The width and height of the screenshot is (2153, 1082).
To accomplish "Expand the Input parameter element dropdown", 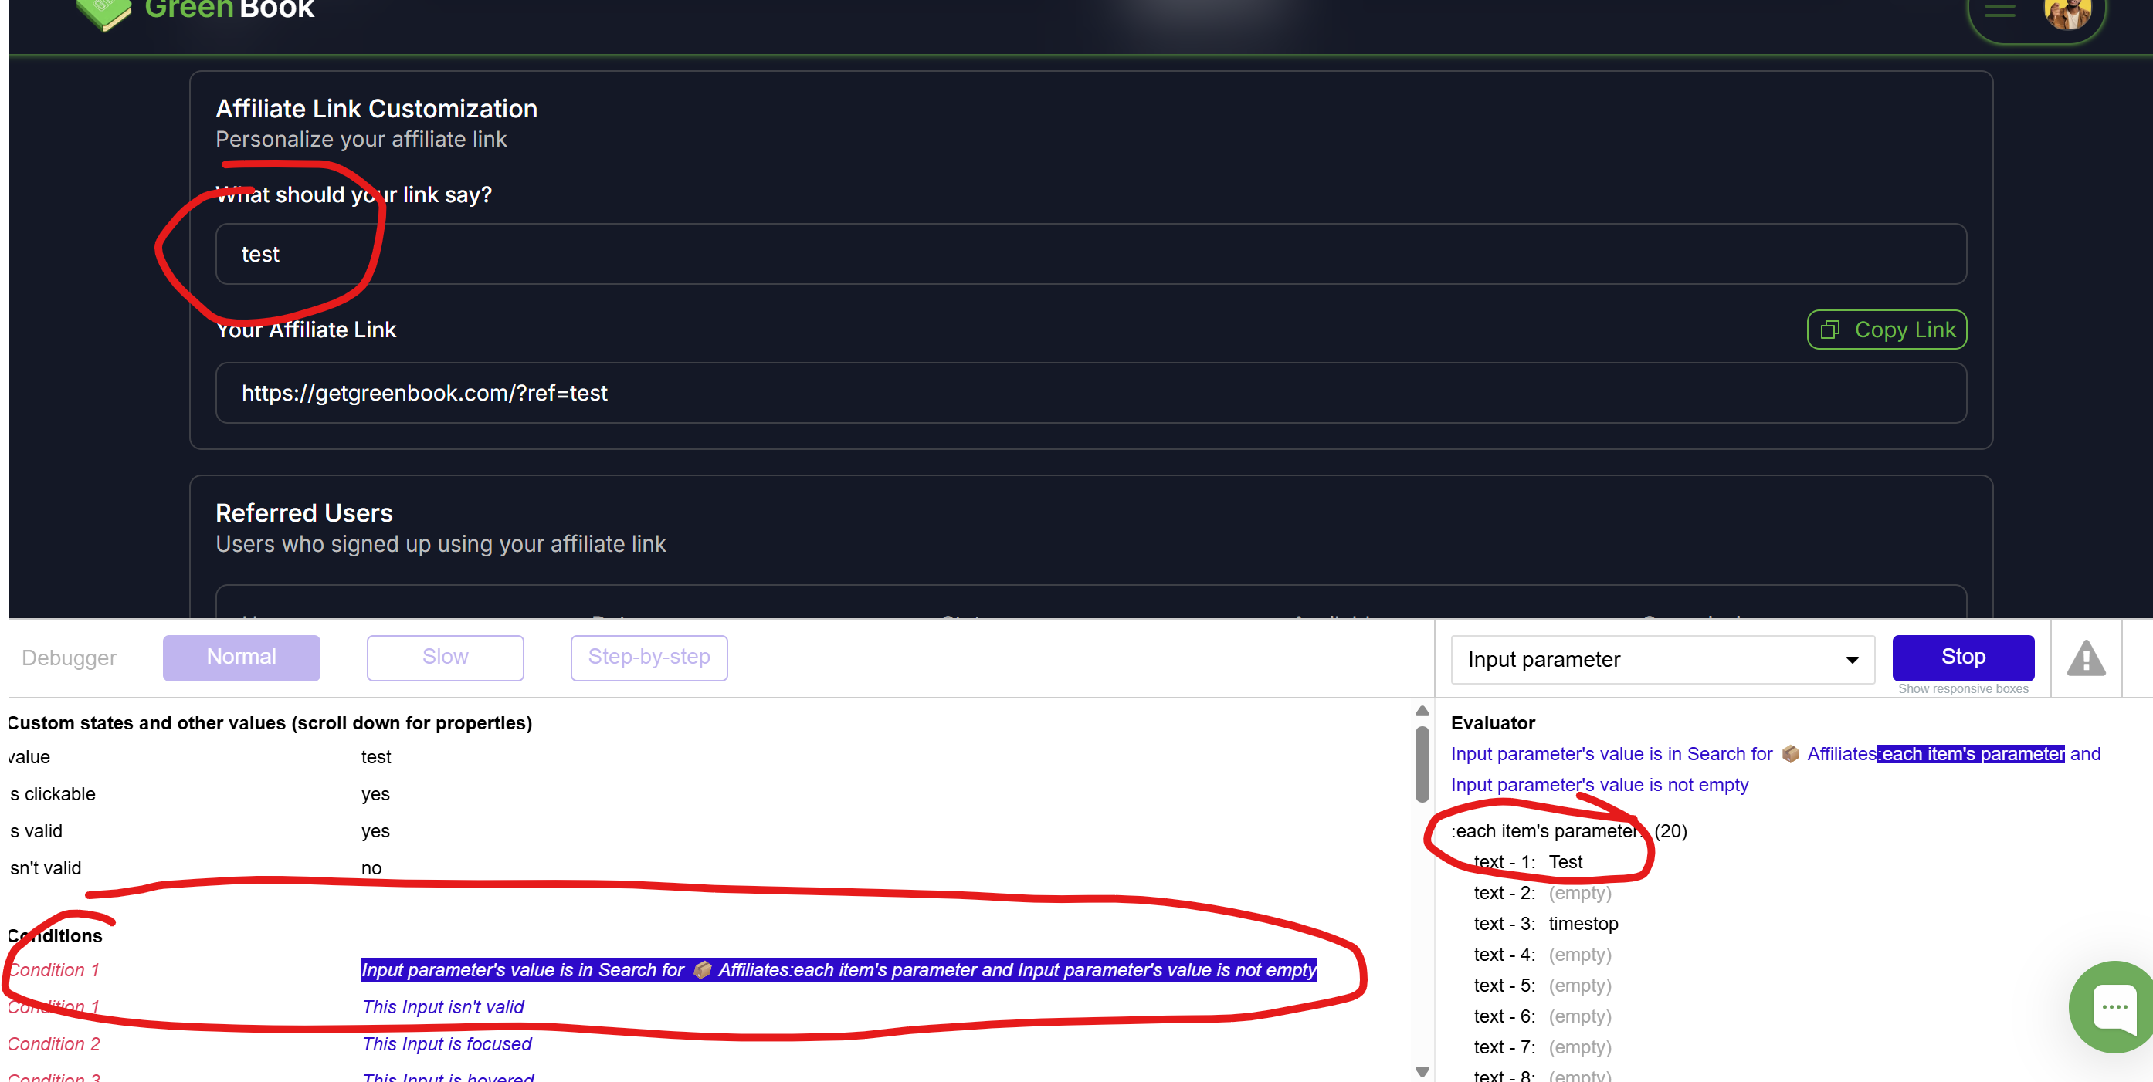I will pyautogui.click(x=1663, y=659).
